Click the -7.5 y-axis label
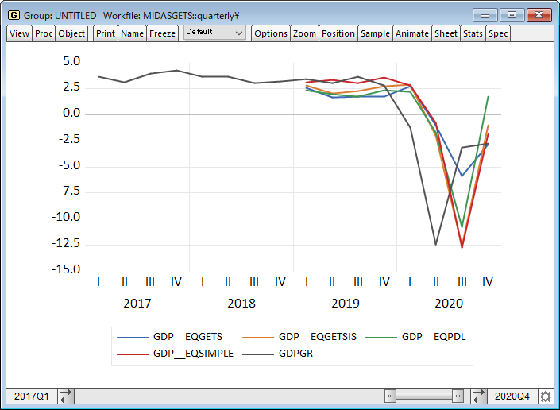 [x=69, y=191]
